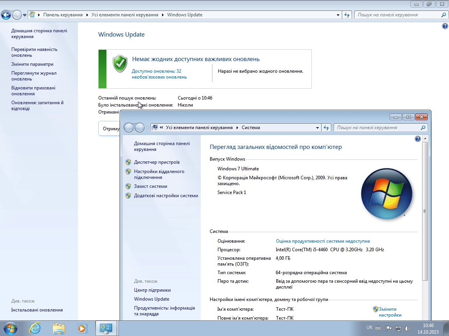Screen dimensions: 449x336
Task: Open Action Center flag tray icon
Action: tap(389, 328)
